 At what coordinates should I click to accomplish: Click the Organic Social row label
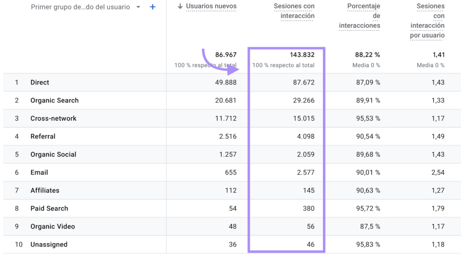[53, 154]
